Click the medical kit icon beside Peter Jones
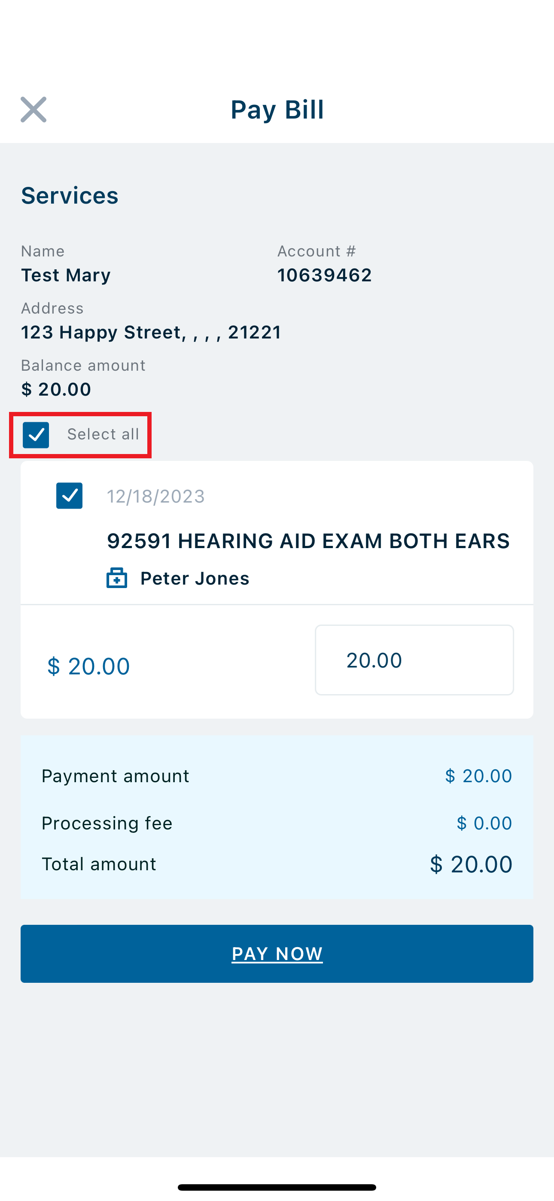Viewport: 554px width, 1201px height. (x=116, y=578)
